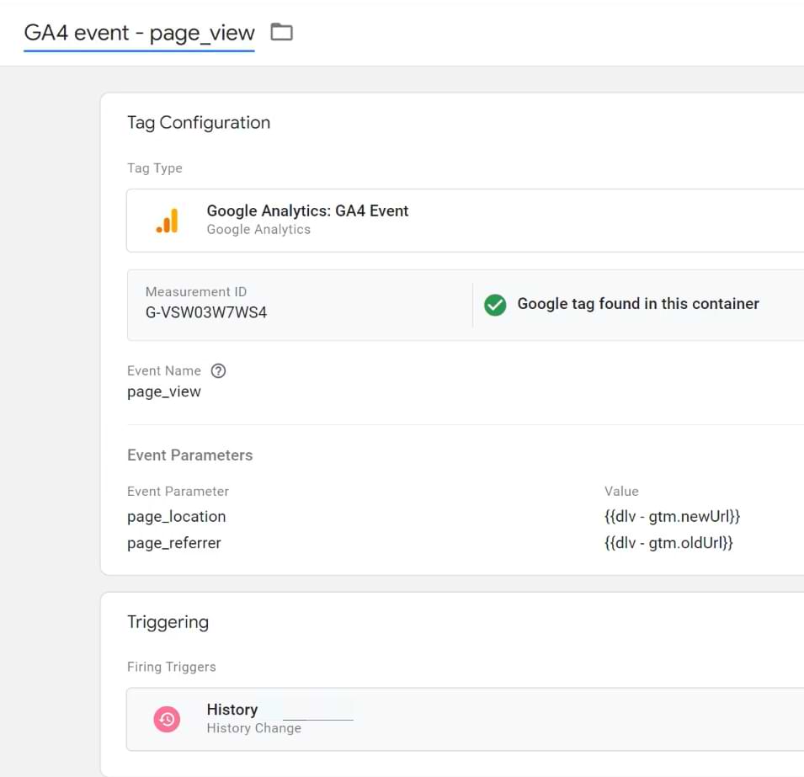Click the History Change trigger type text
The width and height of the screenshot is (804, 777).
253,728
